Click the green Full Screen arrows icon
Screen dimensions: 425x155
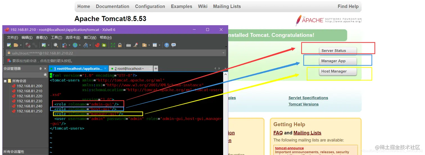pyautogui.click(x=113, y=45)
